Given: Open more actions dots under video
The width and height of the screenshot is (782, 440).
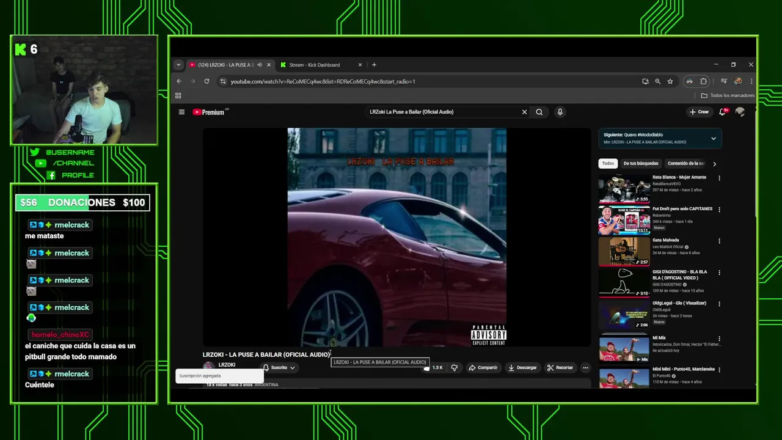Looking at the screenshot, I should pos(585,367).
